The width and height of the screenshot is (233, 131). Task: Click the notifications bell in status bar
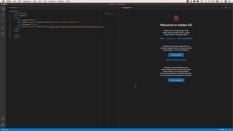230,130
